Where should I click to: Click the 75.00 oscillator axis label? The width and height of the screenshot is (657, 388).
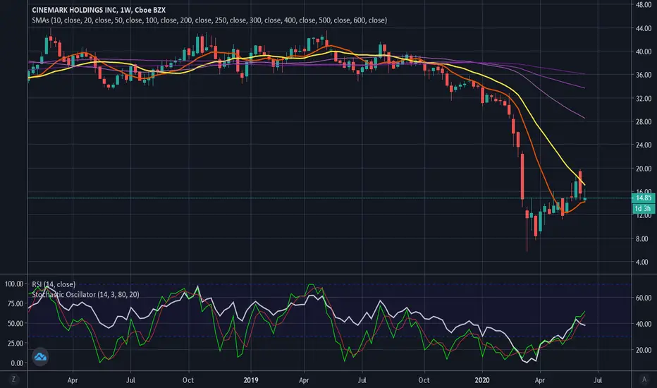pyautogui.click(x=15, y=303)
